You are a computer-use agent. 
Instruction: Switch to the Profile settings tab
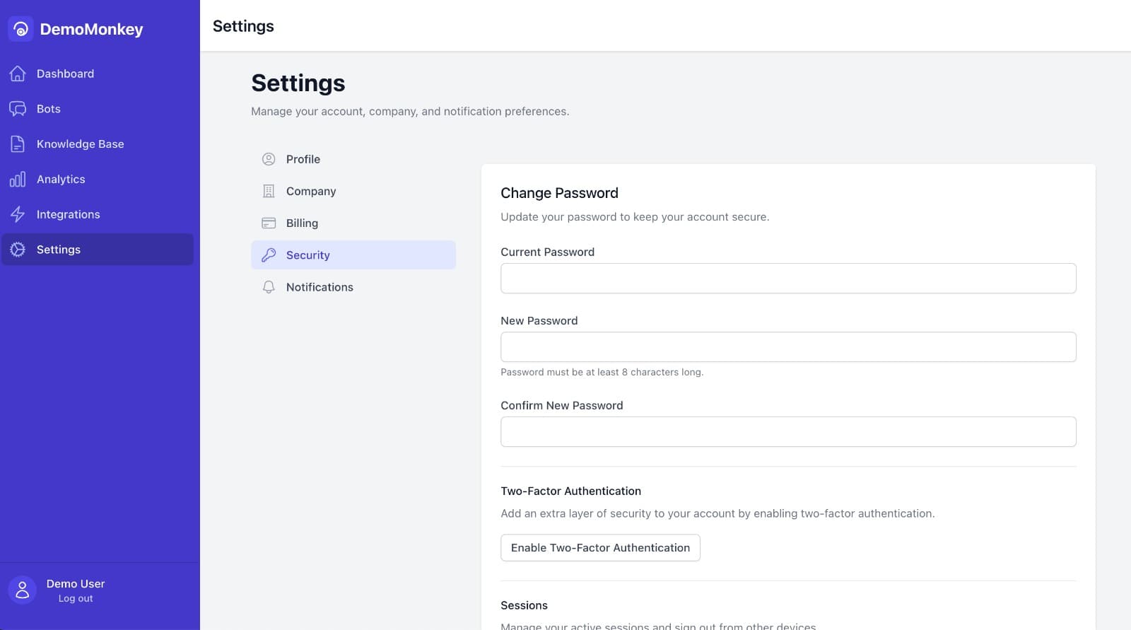click(353, 159)
